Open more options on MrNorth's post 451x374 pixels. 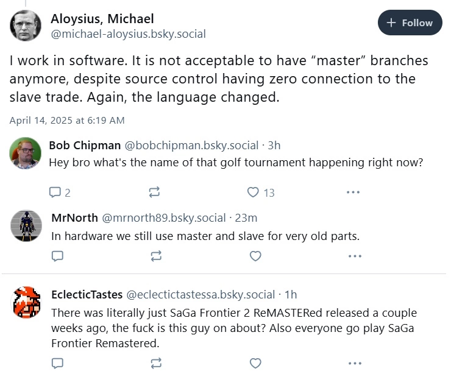[x=355, y=256]
